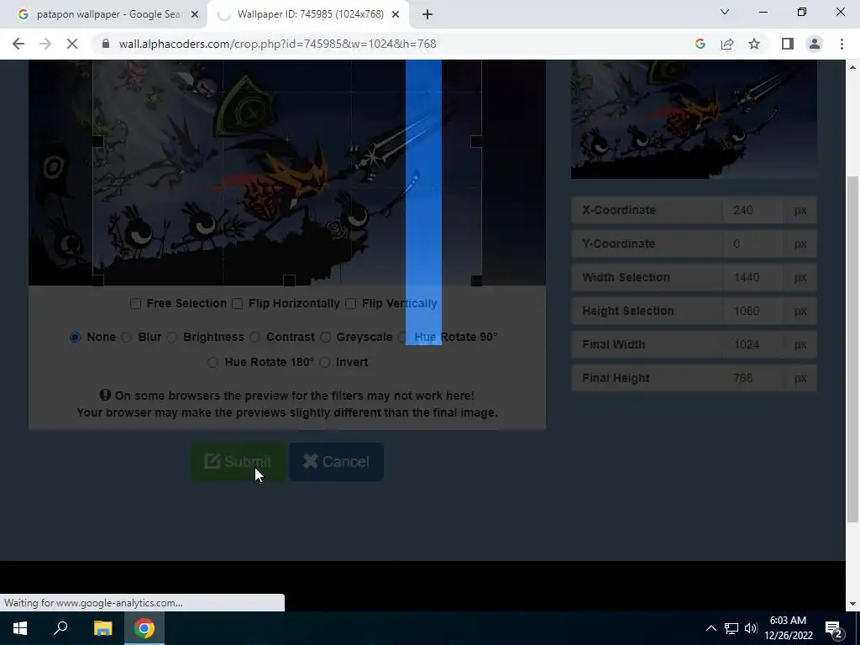Viewport: 860px width, 645px height.
Task: Open File Explorer from the taskbar
Action: pos(102,628)
